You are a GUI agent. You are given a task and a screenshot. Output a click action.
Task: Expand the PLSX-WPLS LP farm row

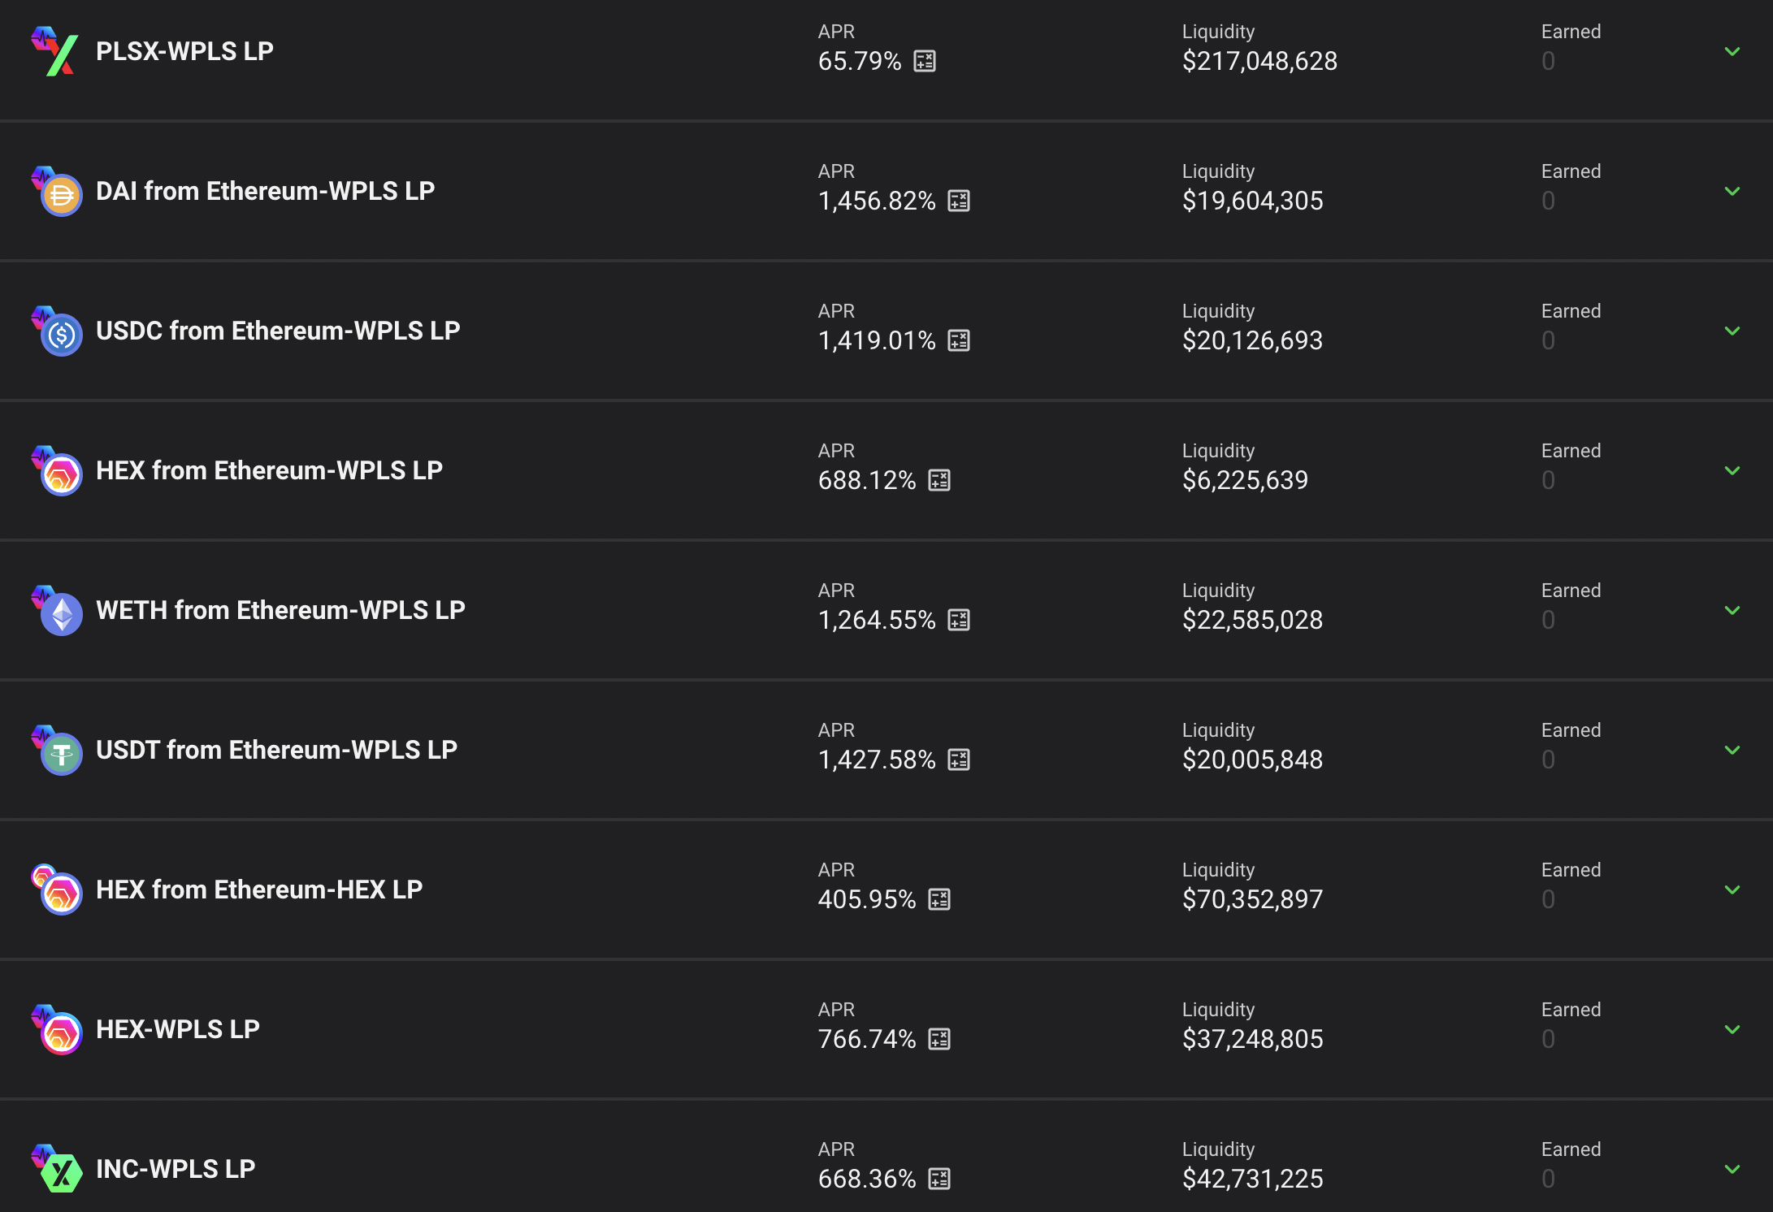1732,51
